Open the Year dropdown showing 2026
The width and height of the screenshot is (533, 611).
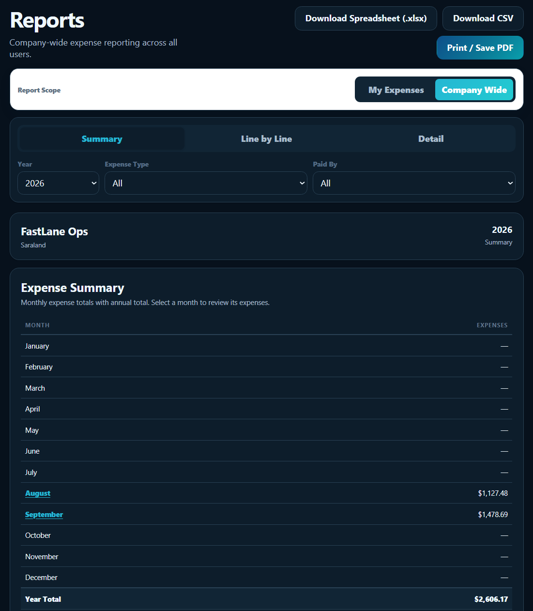pyautogui.click(x=58, y=183)
